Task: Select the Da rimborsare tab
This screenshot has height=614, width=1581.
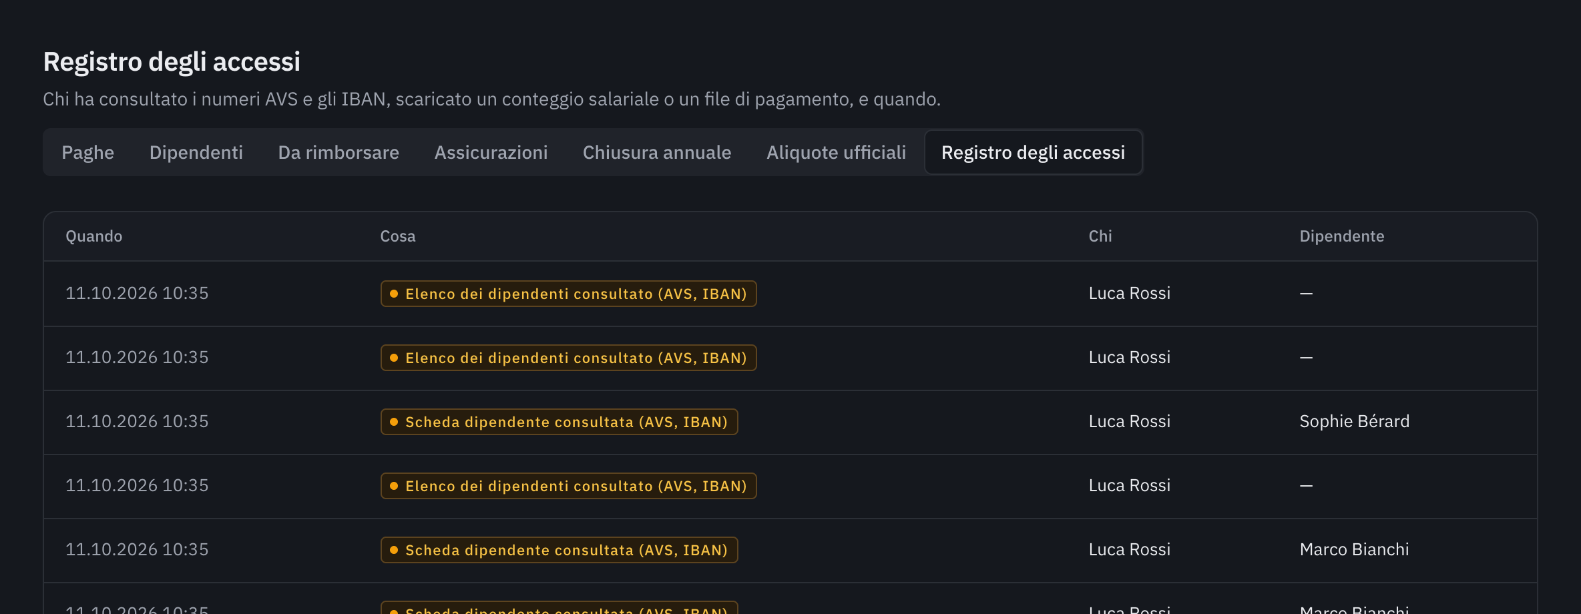Action: 338,153
